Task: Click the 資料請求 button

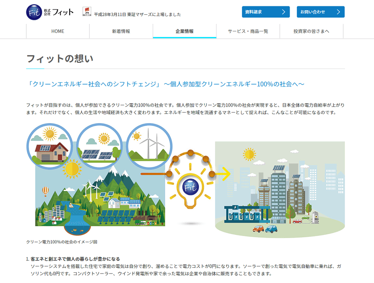Action: (x=265, y=12)
